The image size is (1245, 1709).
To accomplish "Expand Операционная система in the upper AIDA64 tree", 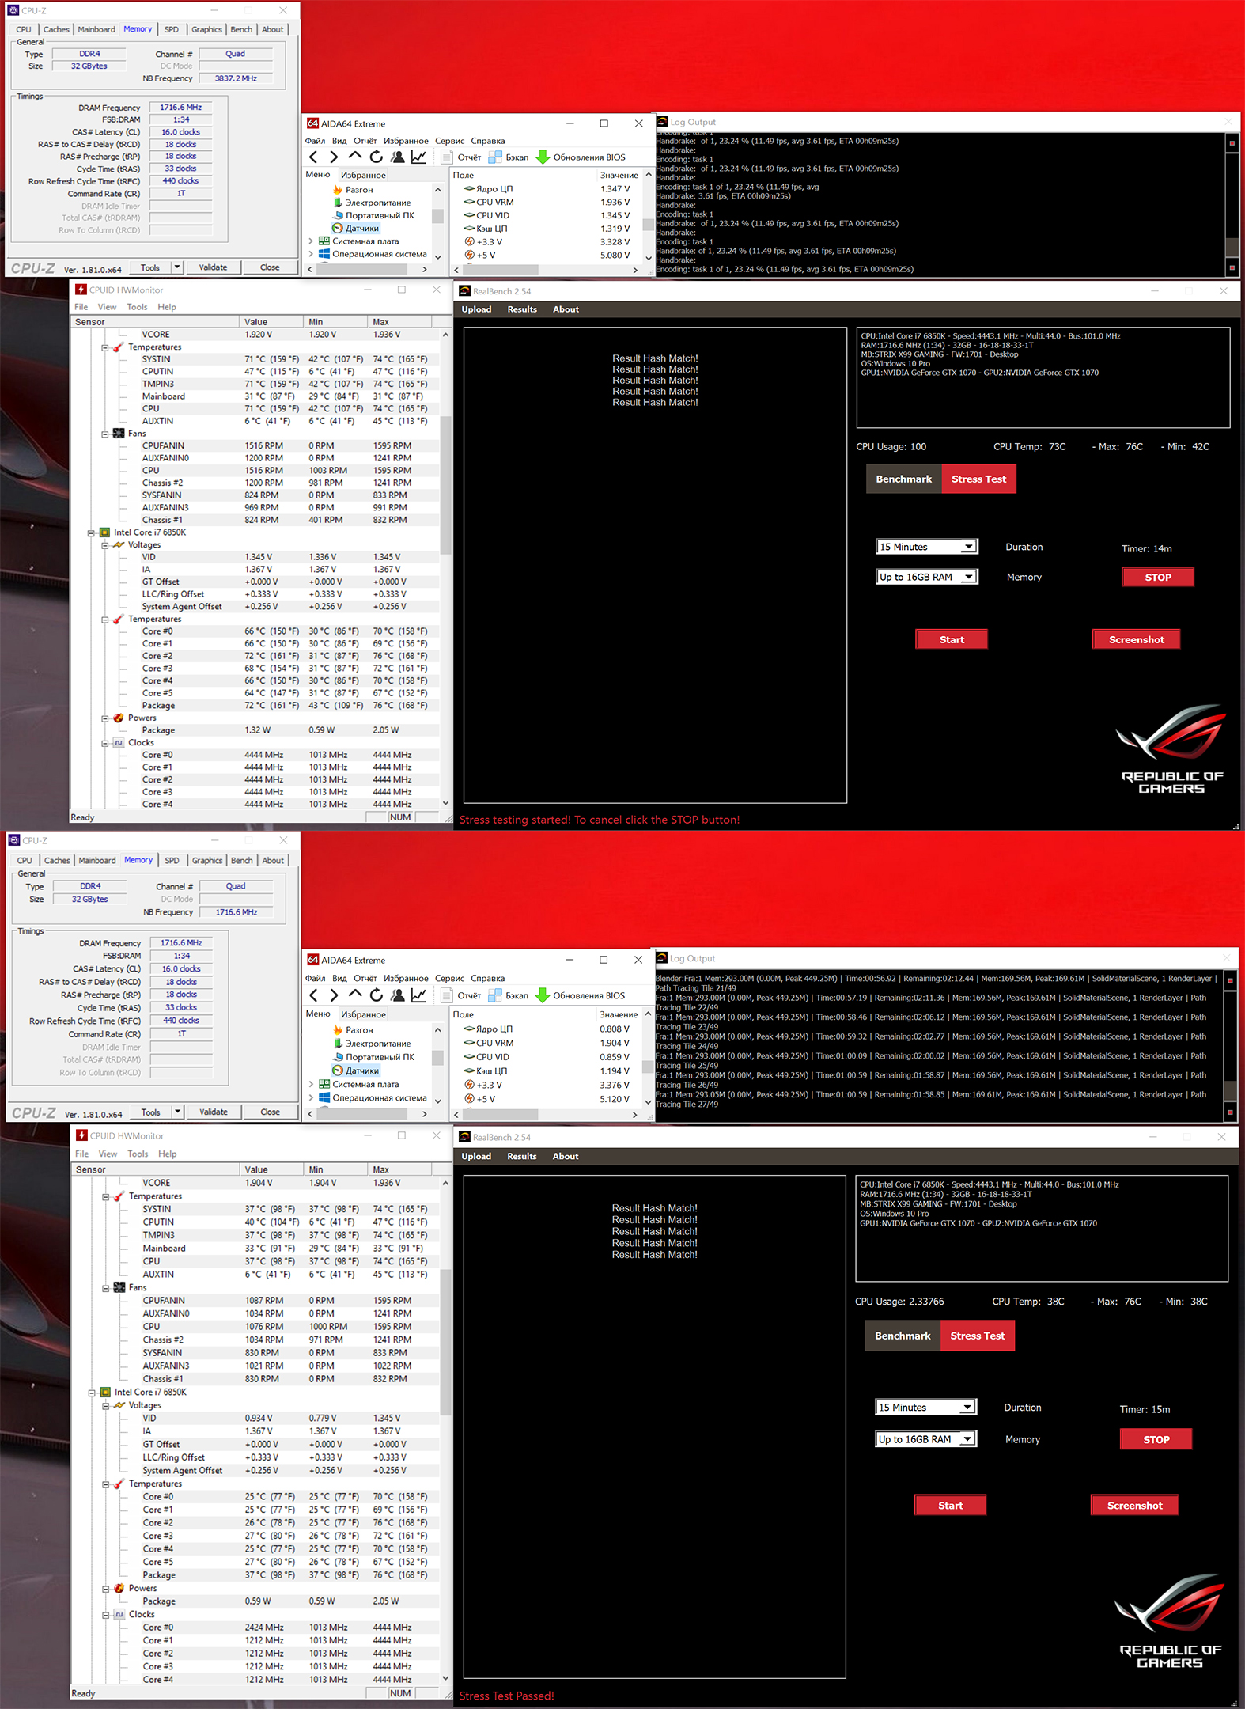I will 311,254.
